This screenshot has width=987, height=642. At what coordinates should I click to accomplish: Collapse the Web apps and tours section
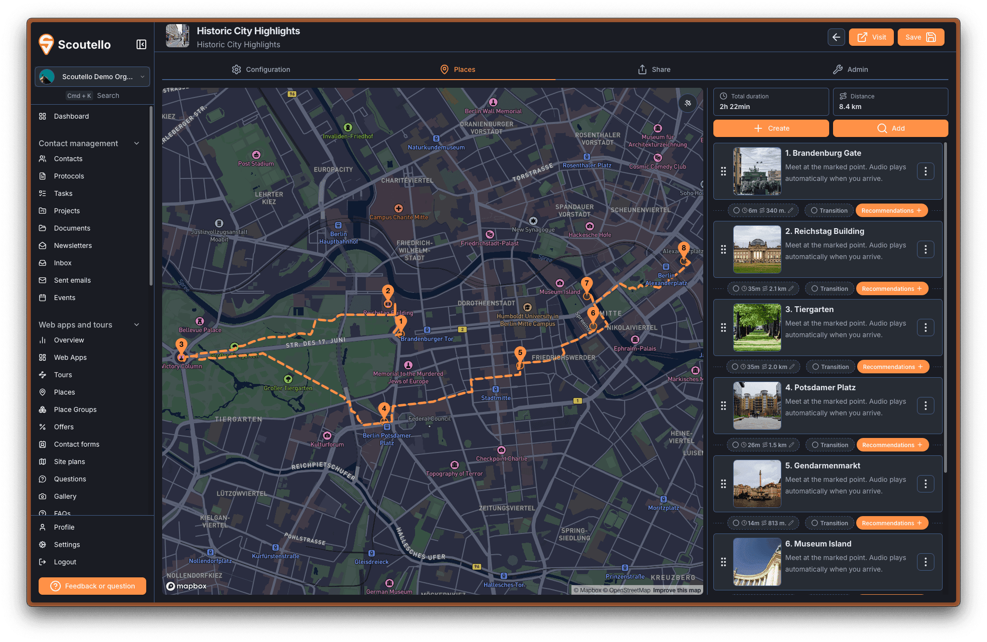pos(137,325)
